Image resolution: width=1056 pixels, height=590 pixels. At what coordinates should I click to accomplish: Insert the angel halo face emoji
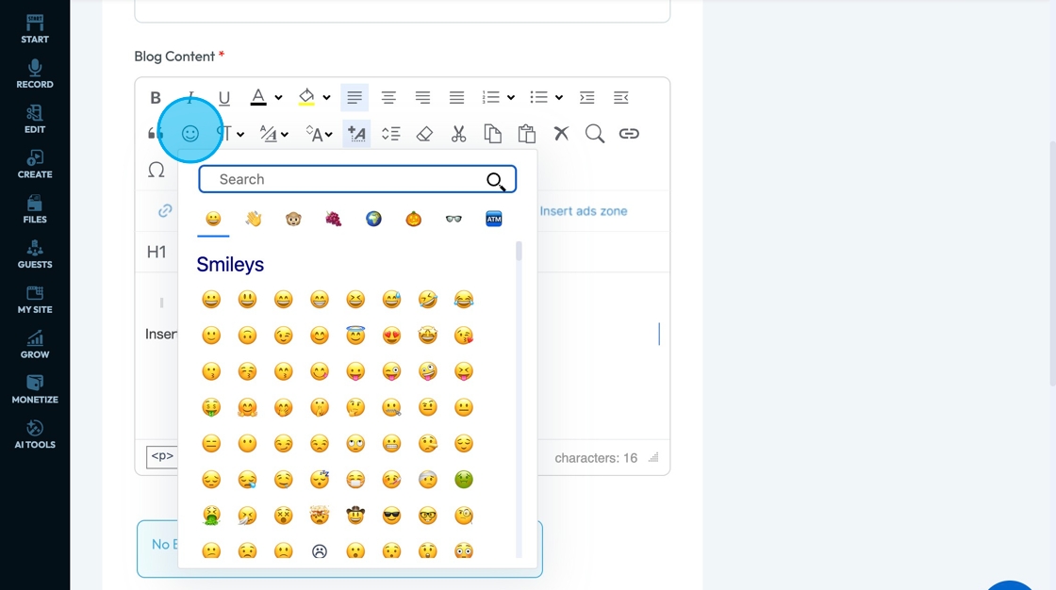(x=355, y=335)
